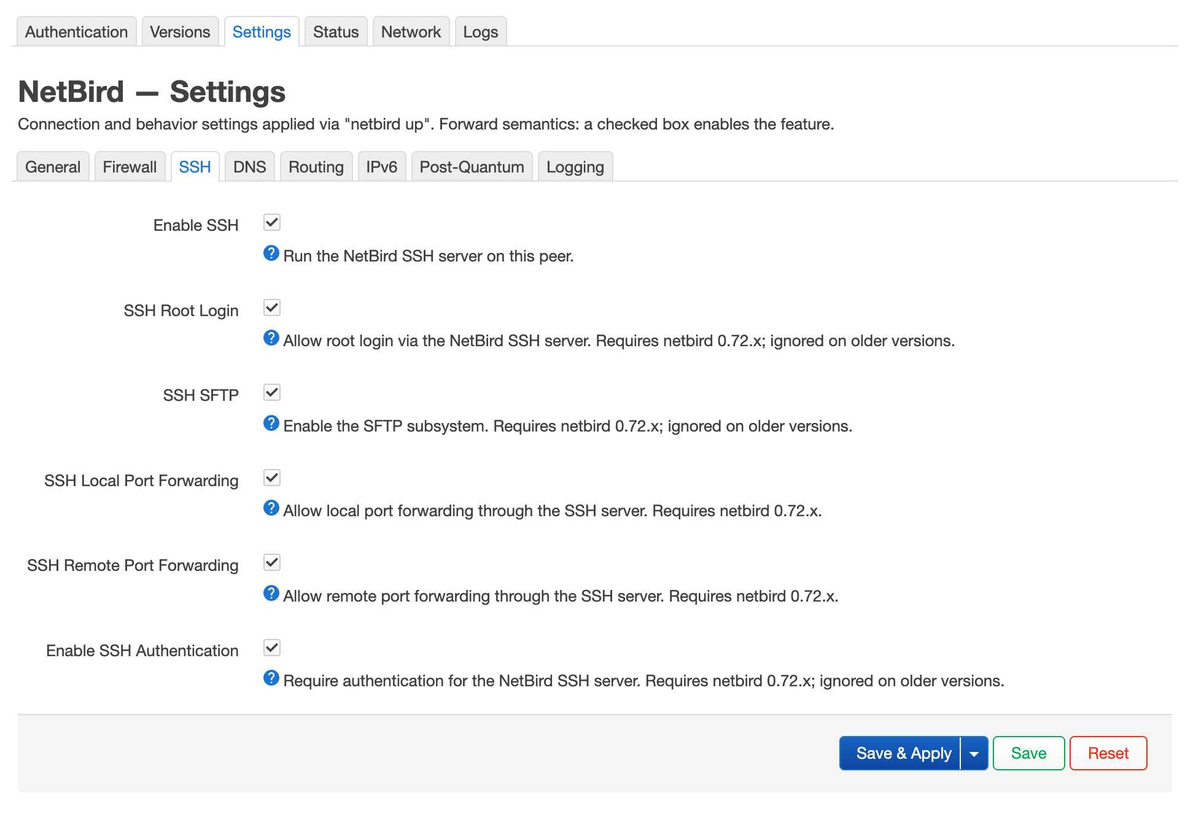The image size is (1185, 825).
Task: Switch to the Routing settings tab
Action: coord(316,167)
